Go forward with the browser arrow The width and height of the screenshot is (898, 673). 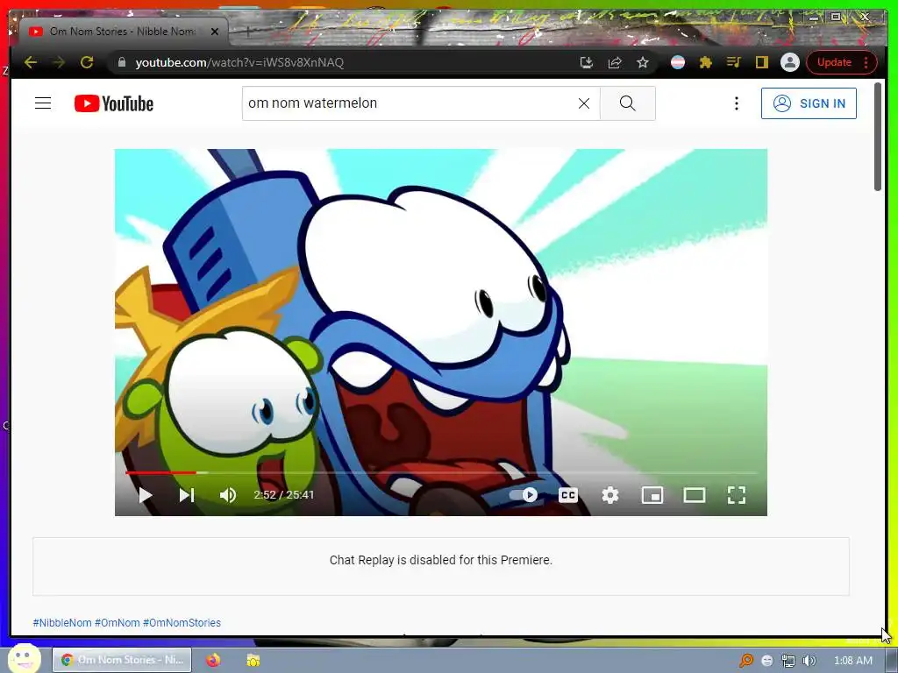tap(59, 62)
